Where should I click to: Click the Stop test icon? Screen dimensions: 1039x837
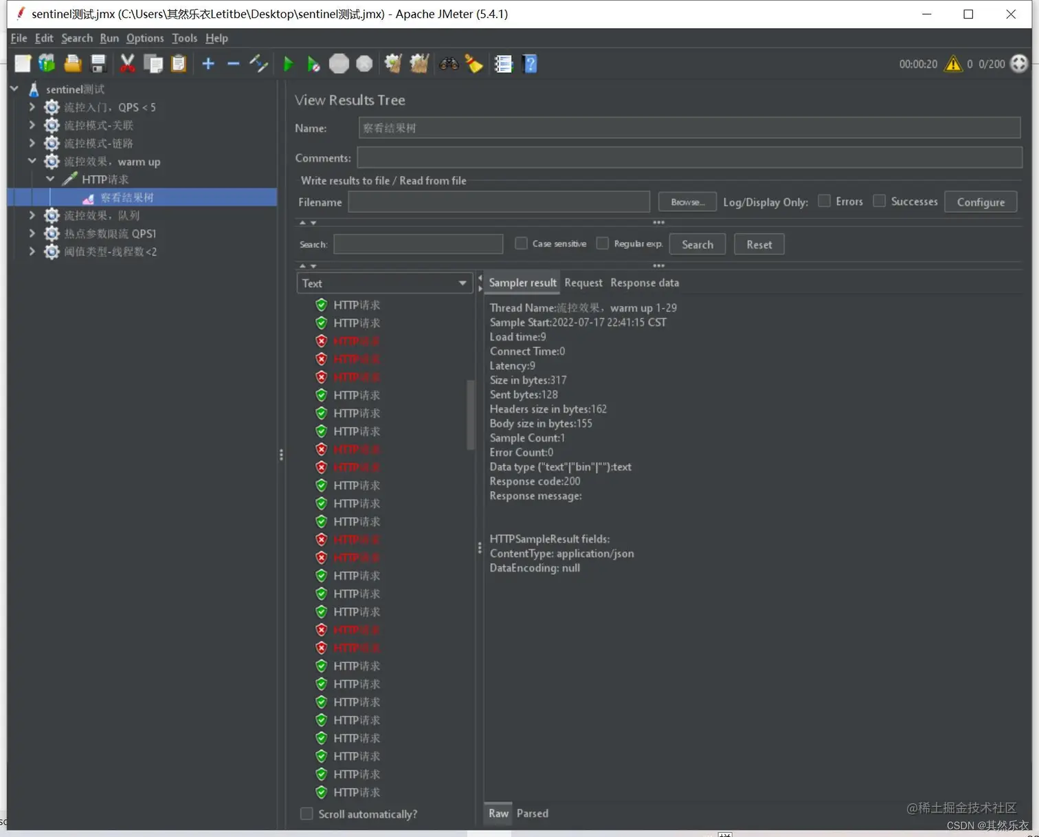click(x=339, y=64)
